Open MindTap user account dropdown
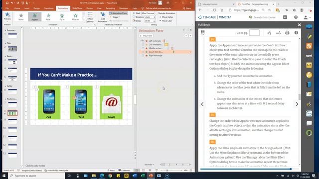Viewport: 319px width, 179px height. point(307,18)
